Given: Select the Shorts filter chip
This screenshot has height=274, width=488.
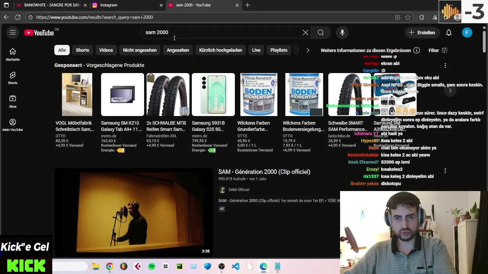Looking at the screenshot, I should point(82,50).
